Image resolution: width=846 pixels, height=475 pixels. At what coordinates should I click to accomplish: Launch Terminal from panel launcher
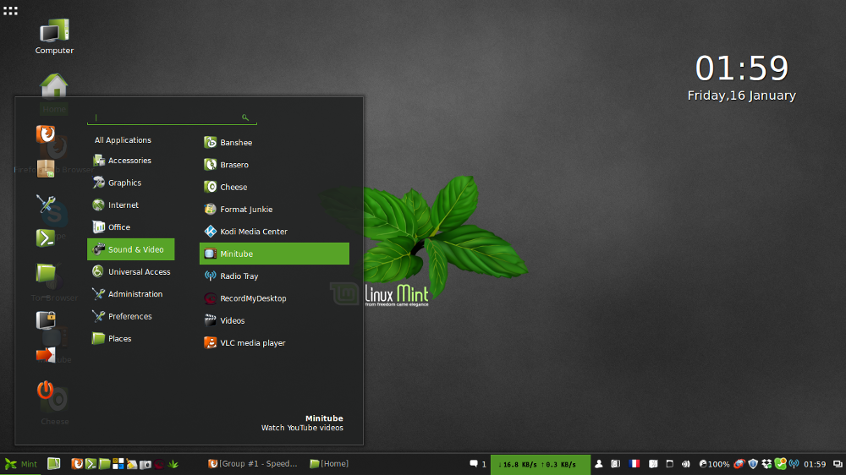coord(91,464)
